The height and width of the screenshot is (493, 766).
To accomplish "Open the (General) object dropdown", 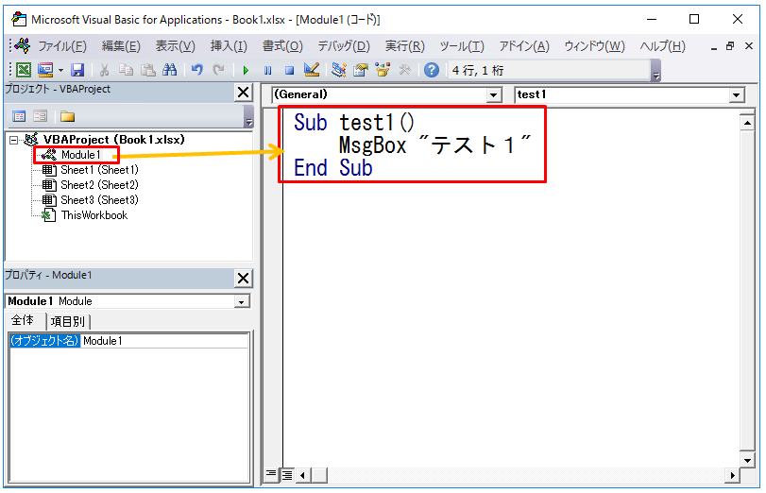I will pyautogui.click(x=494, y=94).
